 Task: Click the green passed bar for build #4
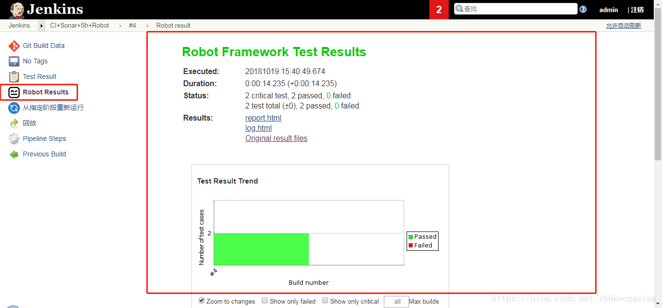coord(261,249)
